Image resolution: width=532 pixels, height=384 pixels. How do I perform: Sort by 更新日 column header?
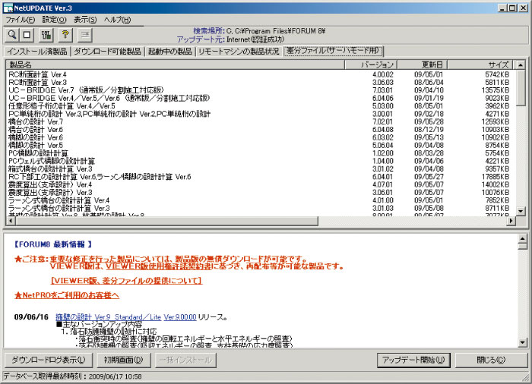[423, 65]
